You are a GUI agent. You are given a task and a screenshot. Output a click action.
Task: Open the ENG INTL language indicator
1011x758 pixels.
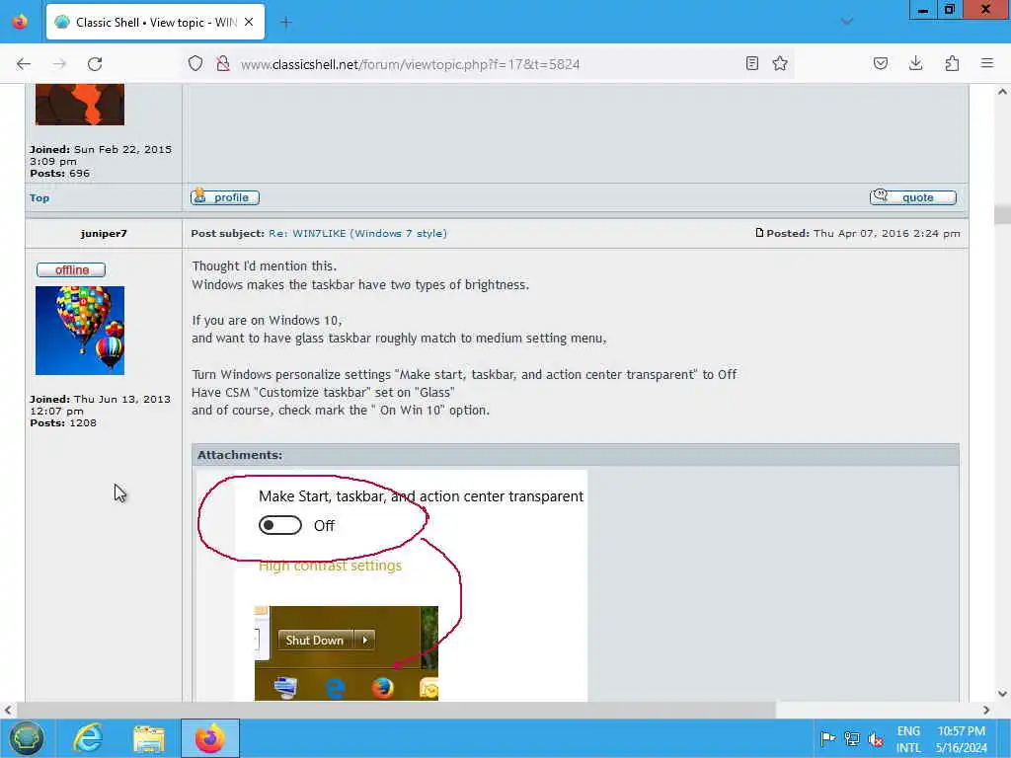click(908, 739)
